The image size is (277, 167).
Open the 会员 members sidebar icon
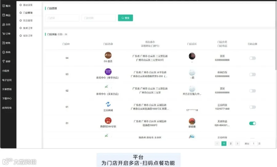click(x=3, y=24)
